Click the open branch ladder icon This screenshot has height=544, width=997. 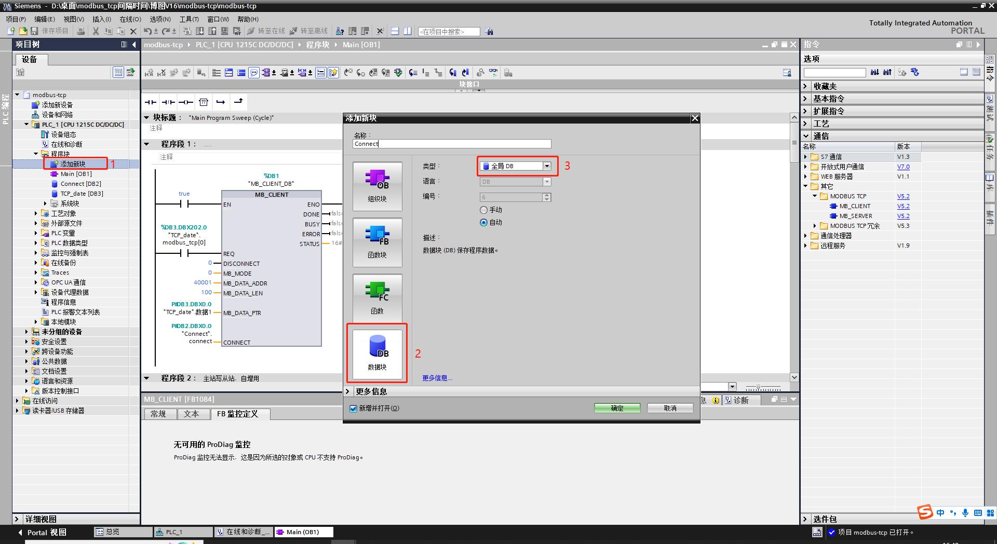pos(221,102)
